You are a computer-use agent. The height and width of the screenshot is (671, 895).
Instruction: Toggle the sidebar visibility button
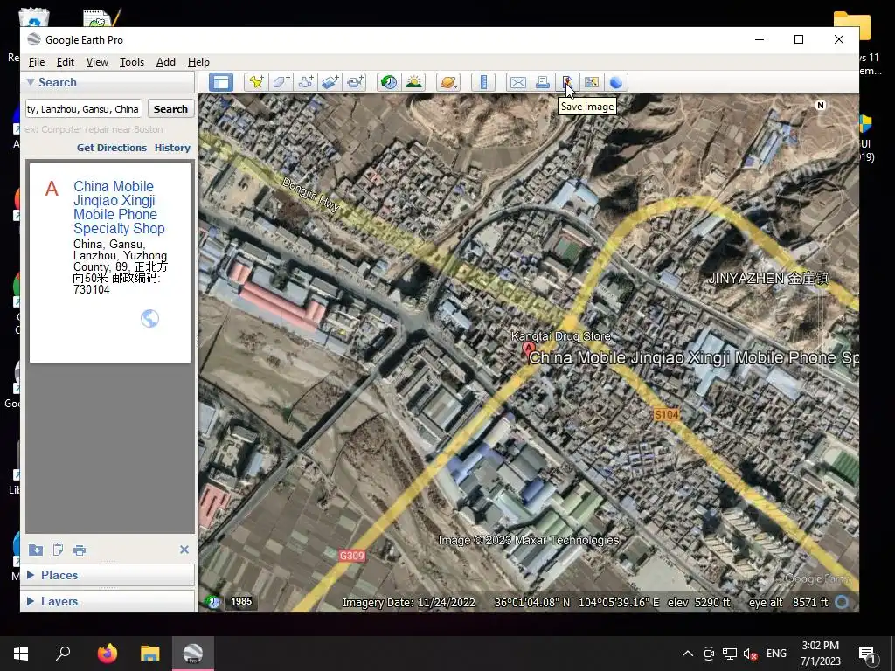(221, 82)
